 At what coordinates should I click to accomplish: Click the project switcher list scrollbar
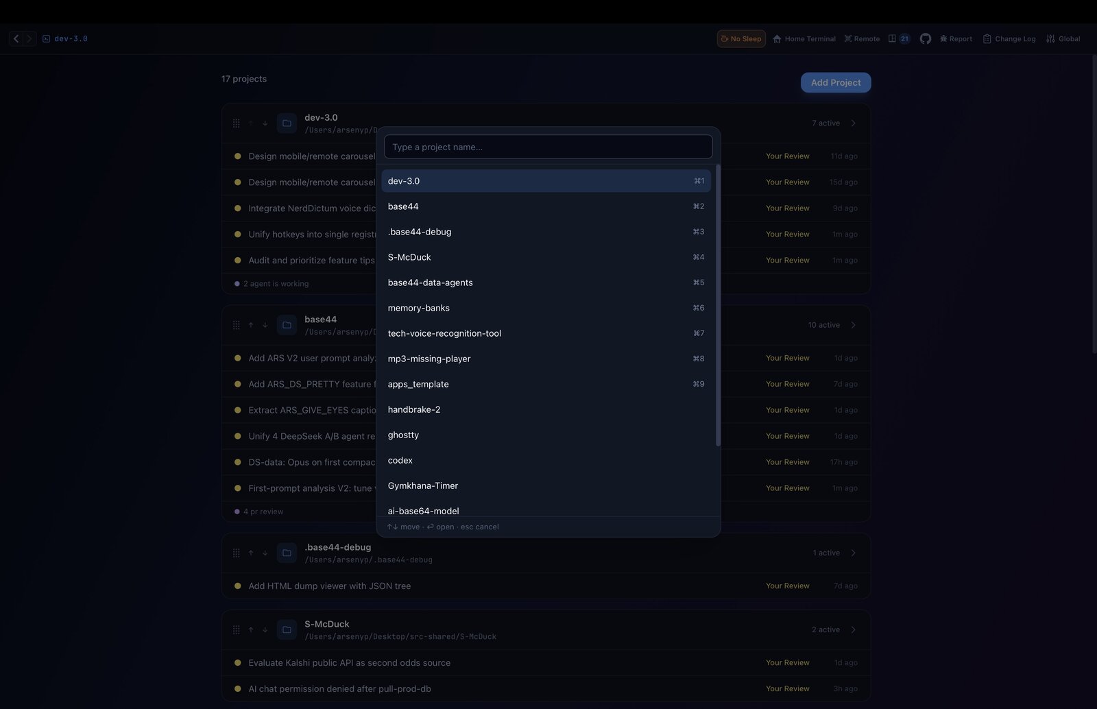[718, 305]
